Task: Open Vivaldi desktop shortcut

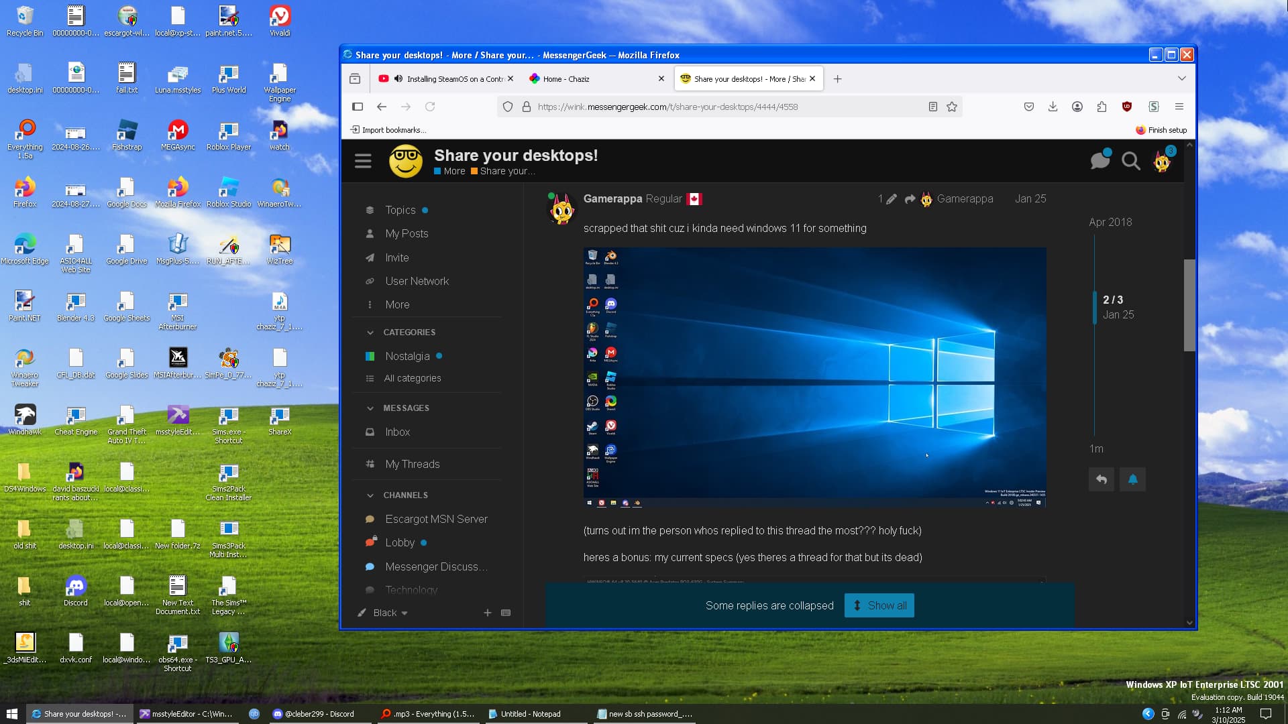Action: tap(280, 21)
